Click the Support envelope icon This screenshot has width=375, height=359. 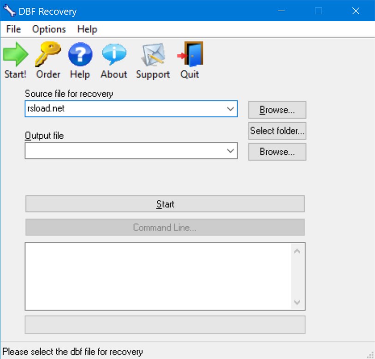pyautogui.click(x=153, y=54)
